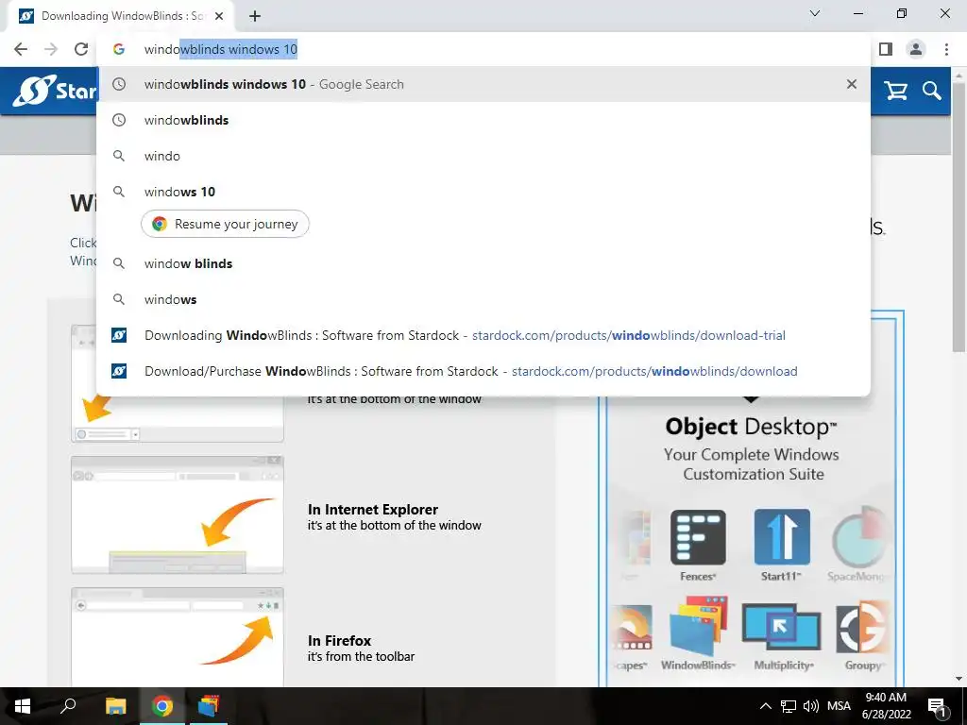
Task: Open the tab search chevron in title bar
Action: 815,13
